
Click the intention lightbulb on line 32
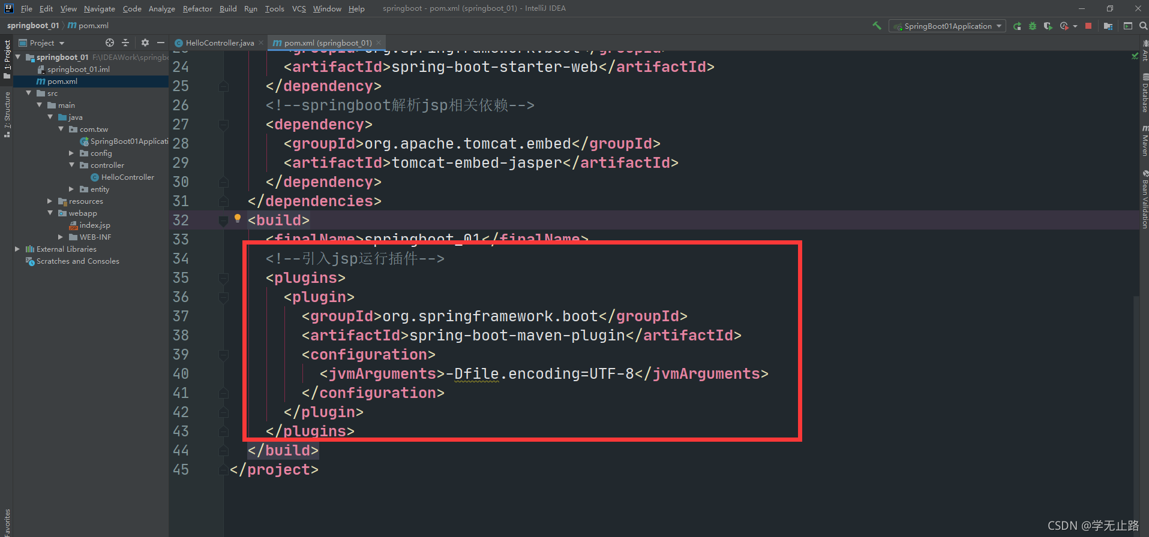pyautogui.click(x=238, y=218)
